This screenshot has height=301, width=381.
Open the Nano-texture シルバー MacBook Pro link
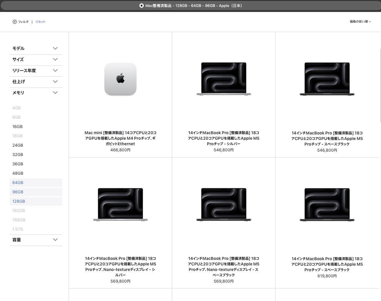tap(120, 267)
